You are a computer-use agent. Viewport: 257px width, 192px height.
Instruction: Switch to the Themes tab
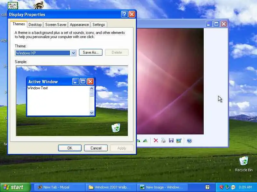tap(19, 24)
